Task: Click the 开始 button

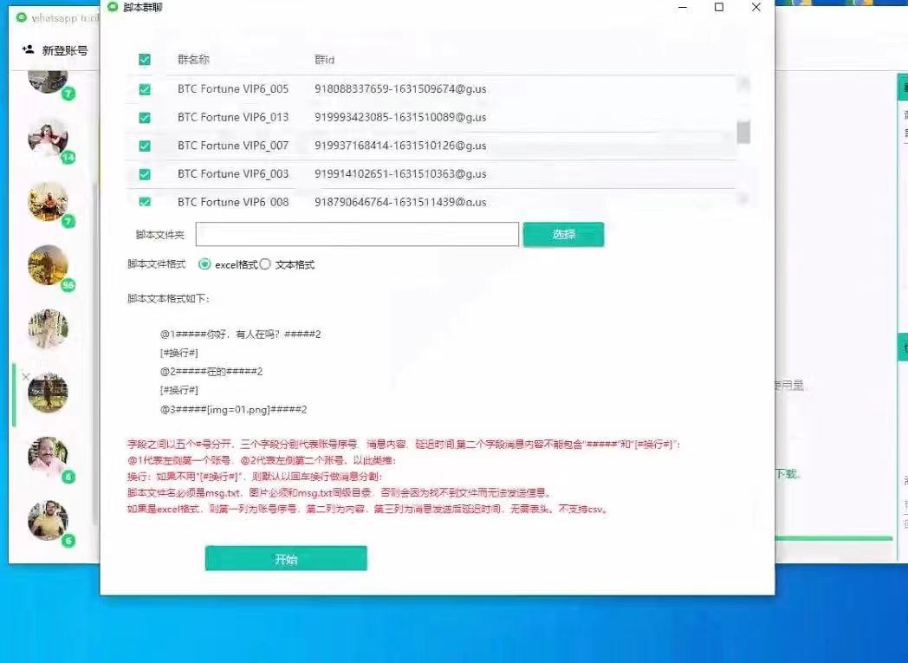Action: (286, 559)
